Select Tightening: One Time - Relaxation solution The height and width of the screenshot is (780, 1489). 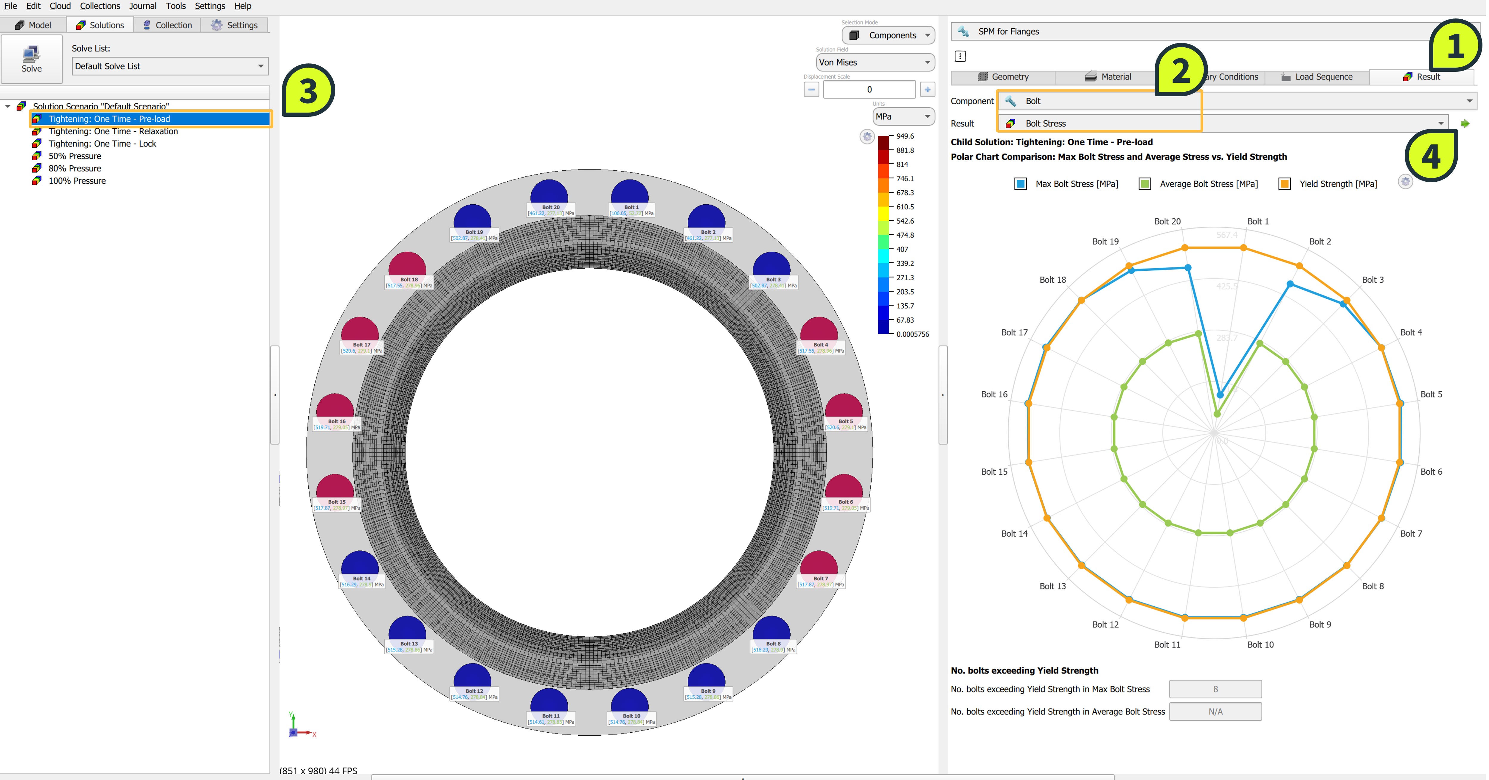[x=113, y=131]
